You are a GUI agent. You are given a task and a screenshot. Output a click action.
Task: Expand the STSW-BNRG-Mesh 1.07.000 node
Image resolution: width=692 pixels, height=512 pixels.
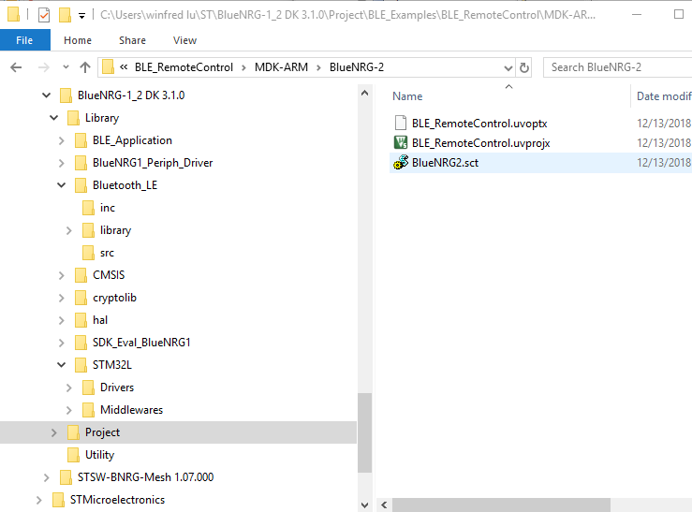pyautogui.click(x=46, y=477)
